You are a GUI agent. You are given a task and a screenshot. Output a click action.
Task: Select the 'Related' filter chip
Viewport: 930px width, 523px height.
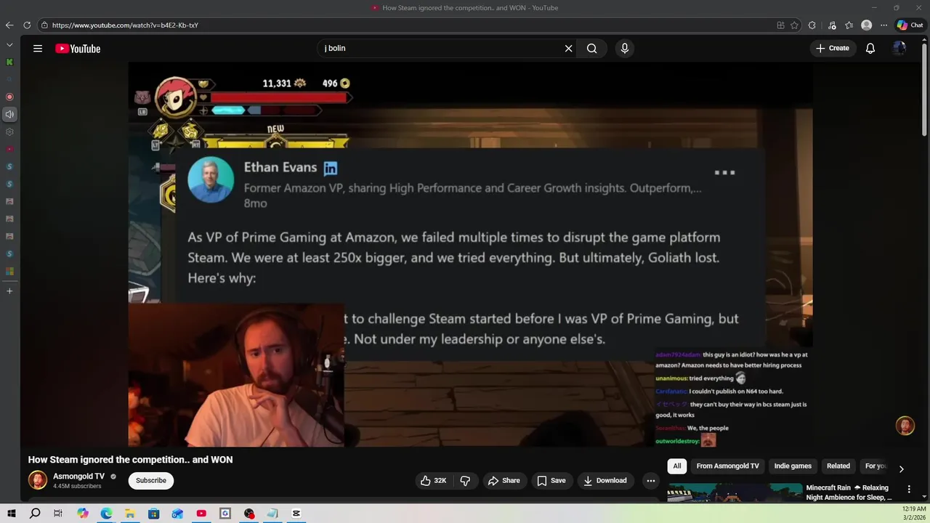point(838,466)
